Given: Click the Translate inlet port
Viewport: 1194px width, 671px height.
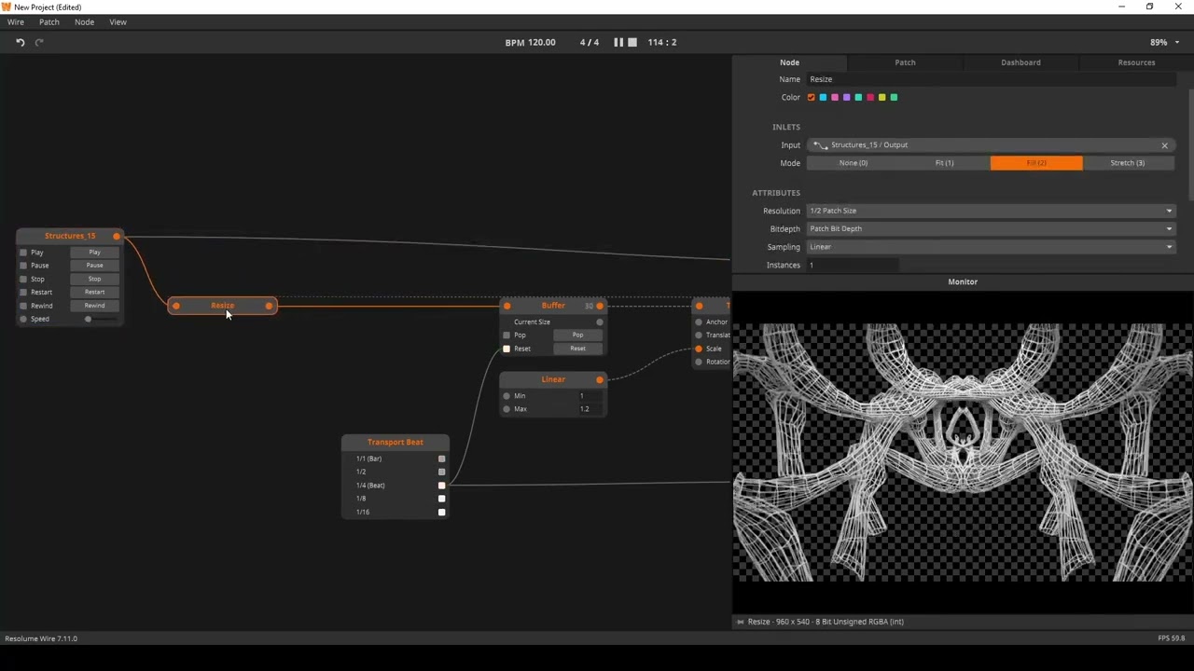Looking at the screenshot, I should [x=699, y=335].
